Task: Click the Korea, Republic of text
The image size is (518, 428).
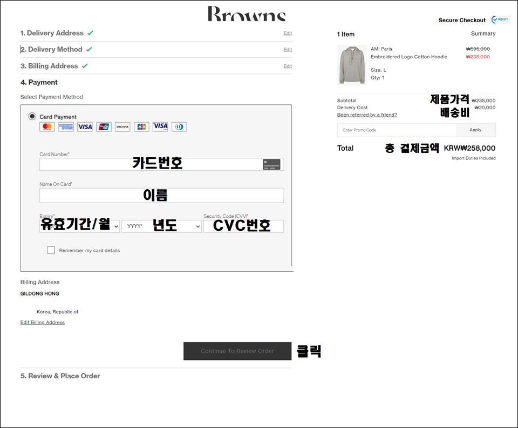Action: point(58,312)
